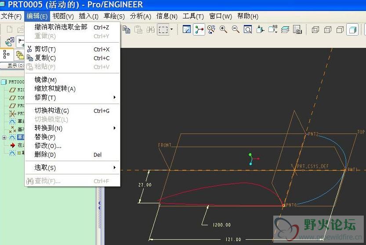366x245 pixels.
Task: Open the 编辑(E) menu
Action: 37,16
